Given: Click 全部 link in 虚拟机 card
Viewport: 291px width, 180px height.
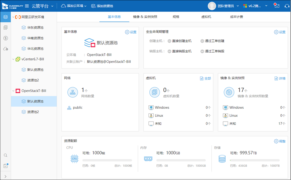Looking at the screenshot, I should click(x=206, y=78).
